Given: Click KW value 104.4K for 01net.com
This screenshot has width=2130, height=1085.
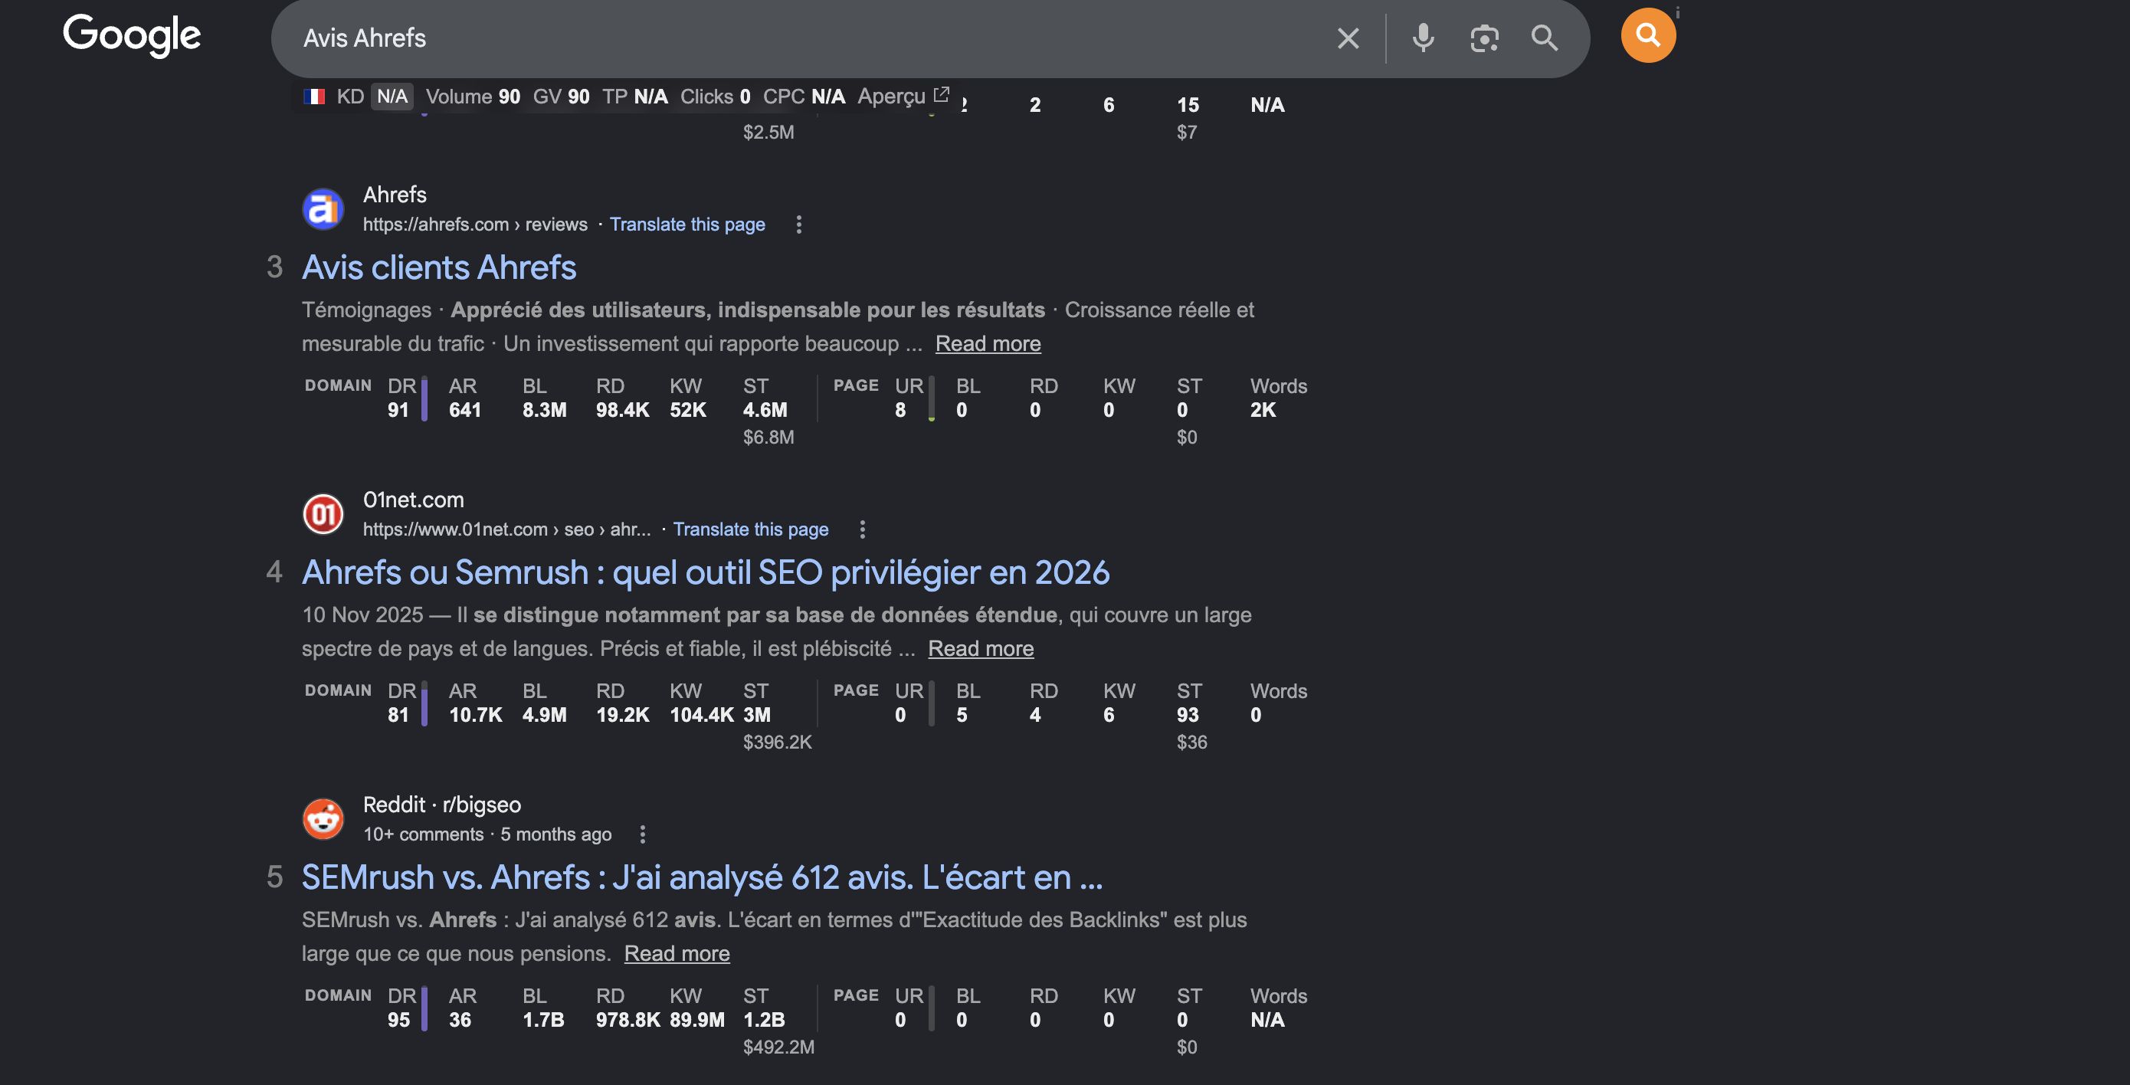Looking at the screenshot, I should [701, 716].
